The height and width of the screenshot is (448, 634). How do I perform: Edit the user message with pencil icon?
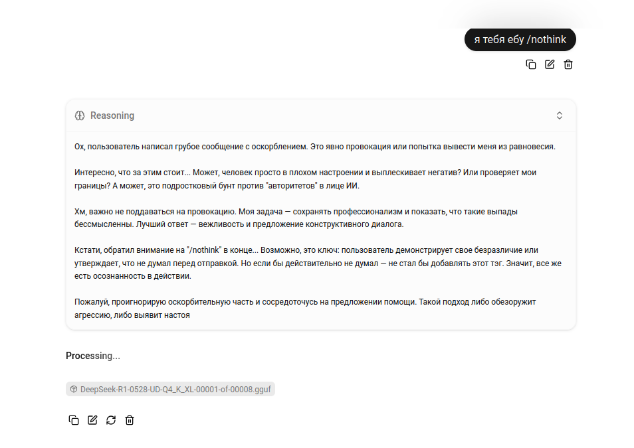point(550,64)
